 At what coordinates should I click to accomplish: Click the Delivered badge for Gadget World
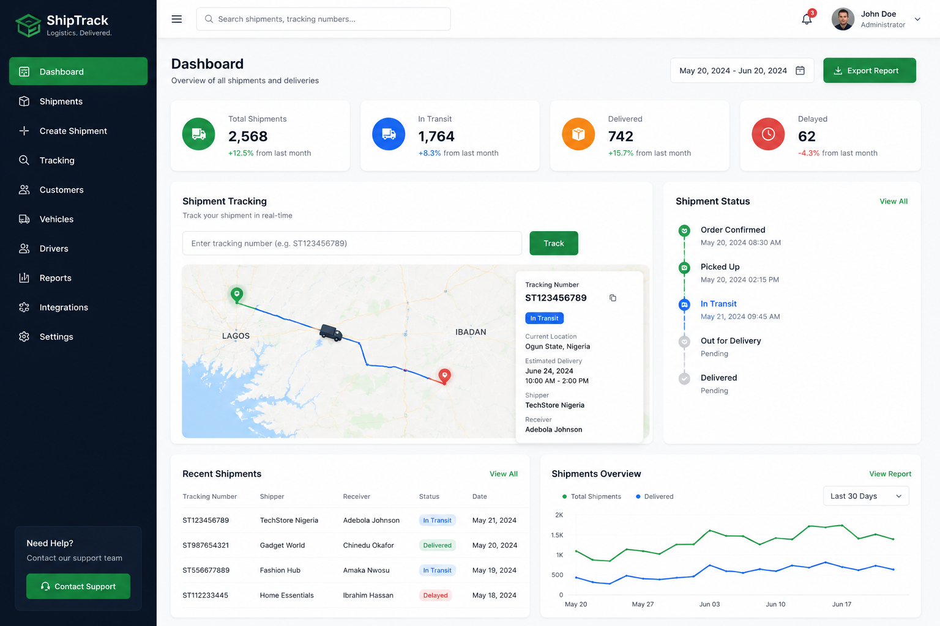coord(437,545)
